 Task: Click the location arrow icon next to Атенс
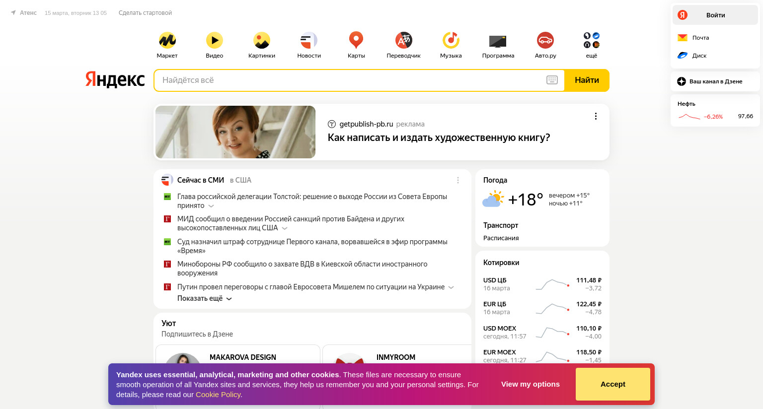pos(13,13)
